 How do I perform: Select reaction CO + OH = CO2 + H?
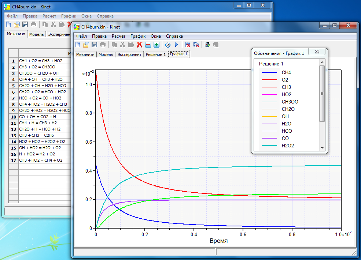(37, 117)
